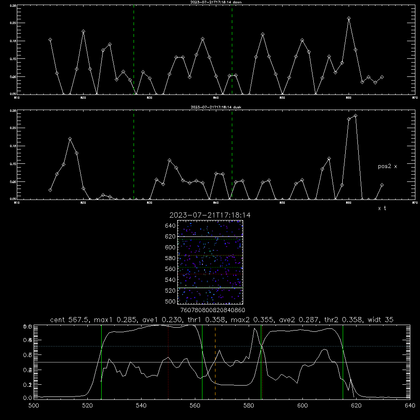Click the dusk plot peak diamond near x 818
This screenshot has width=420, height=420.
click(x=70, y=139)
